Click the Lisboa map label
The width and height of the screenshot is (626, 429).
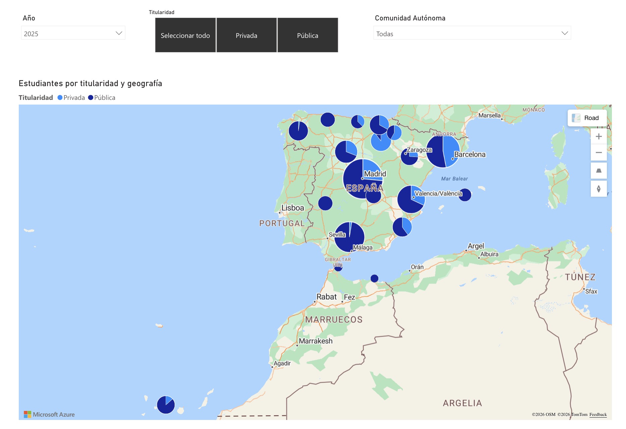293,208
